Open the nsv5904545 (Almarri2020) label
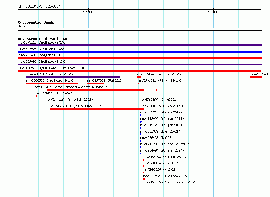This screenshot has width=270, height=197. click(159, 74)
